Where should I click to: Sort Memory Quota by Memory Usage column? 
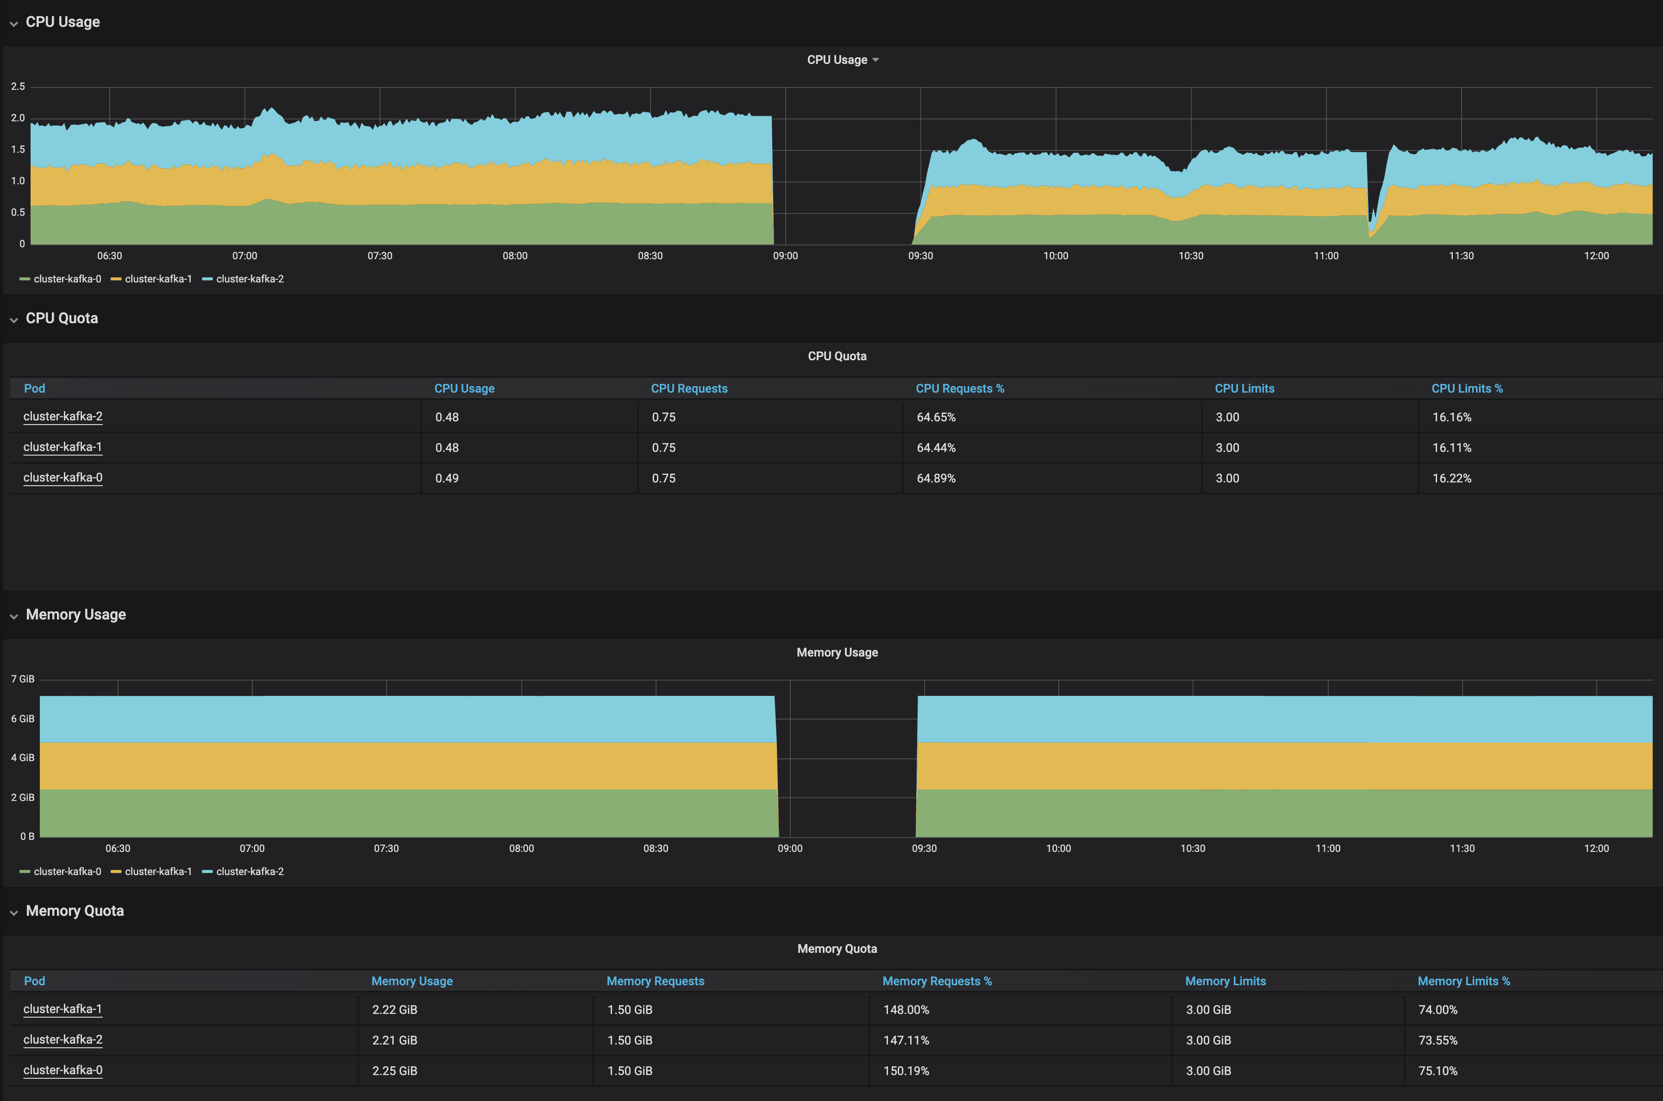(x=412, y=982)
